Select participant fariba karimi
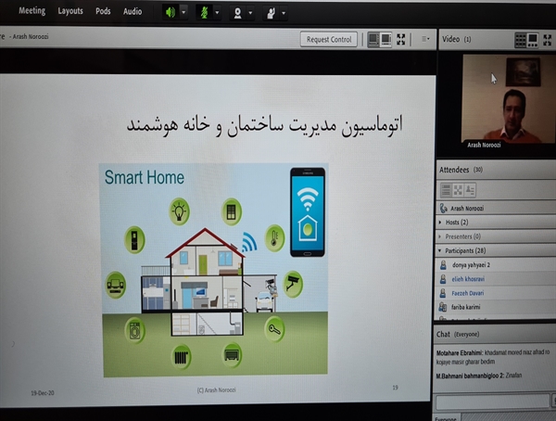The width and height of the screenshot is (556, 421). click(496, 307)
